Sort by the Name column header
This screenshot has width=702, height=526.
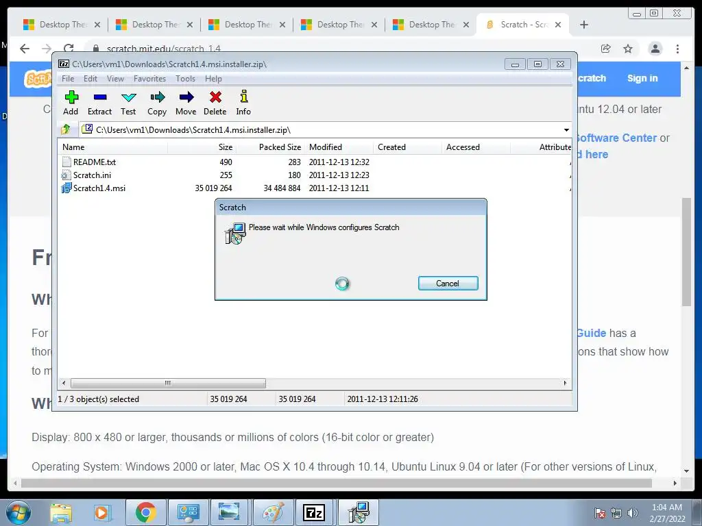point(113,147)
